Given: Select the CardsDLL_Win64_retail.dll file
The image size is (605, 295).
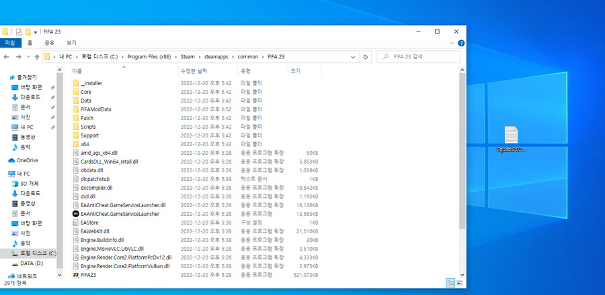Looking at the screenshot, I should click(x=109, y=162).
